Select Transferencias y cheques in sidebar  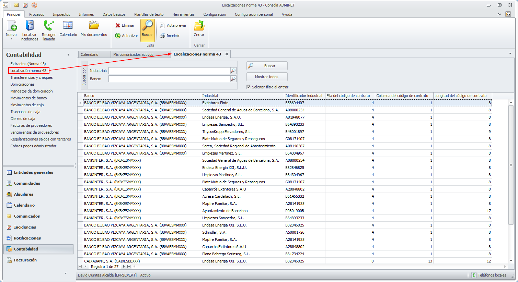[32, 77]
